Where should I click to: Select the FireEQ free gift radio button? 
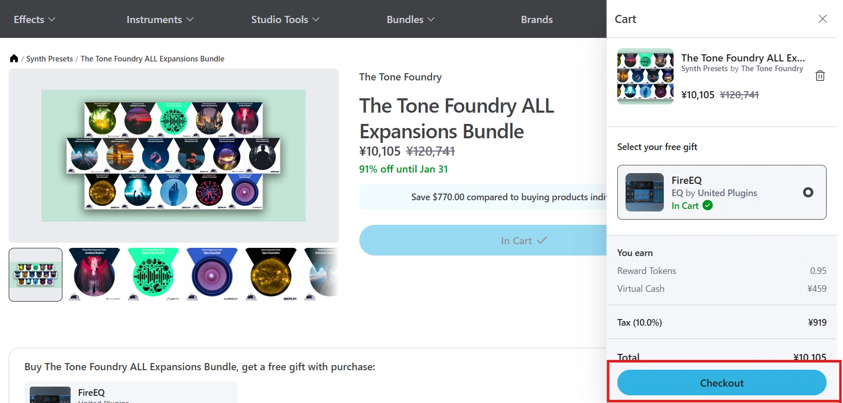[808, 193]
